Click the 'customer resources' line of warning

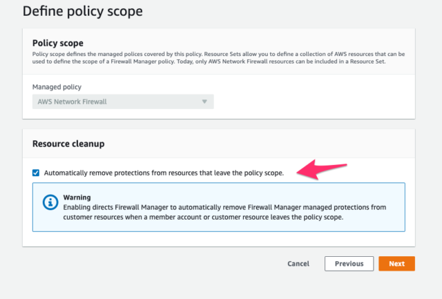[x=203, y=218]
